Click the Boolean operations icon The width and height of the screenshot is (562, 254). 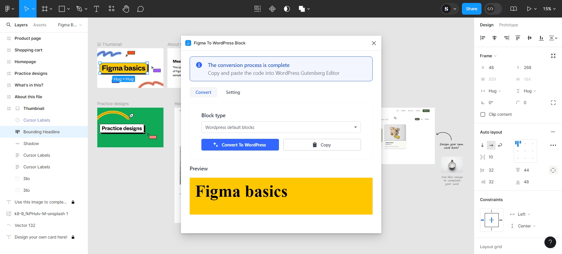pyautogui.click(x=302, y=9)
